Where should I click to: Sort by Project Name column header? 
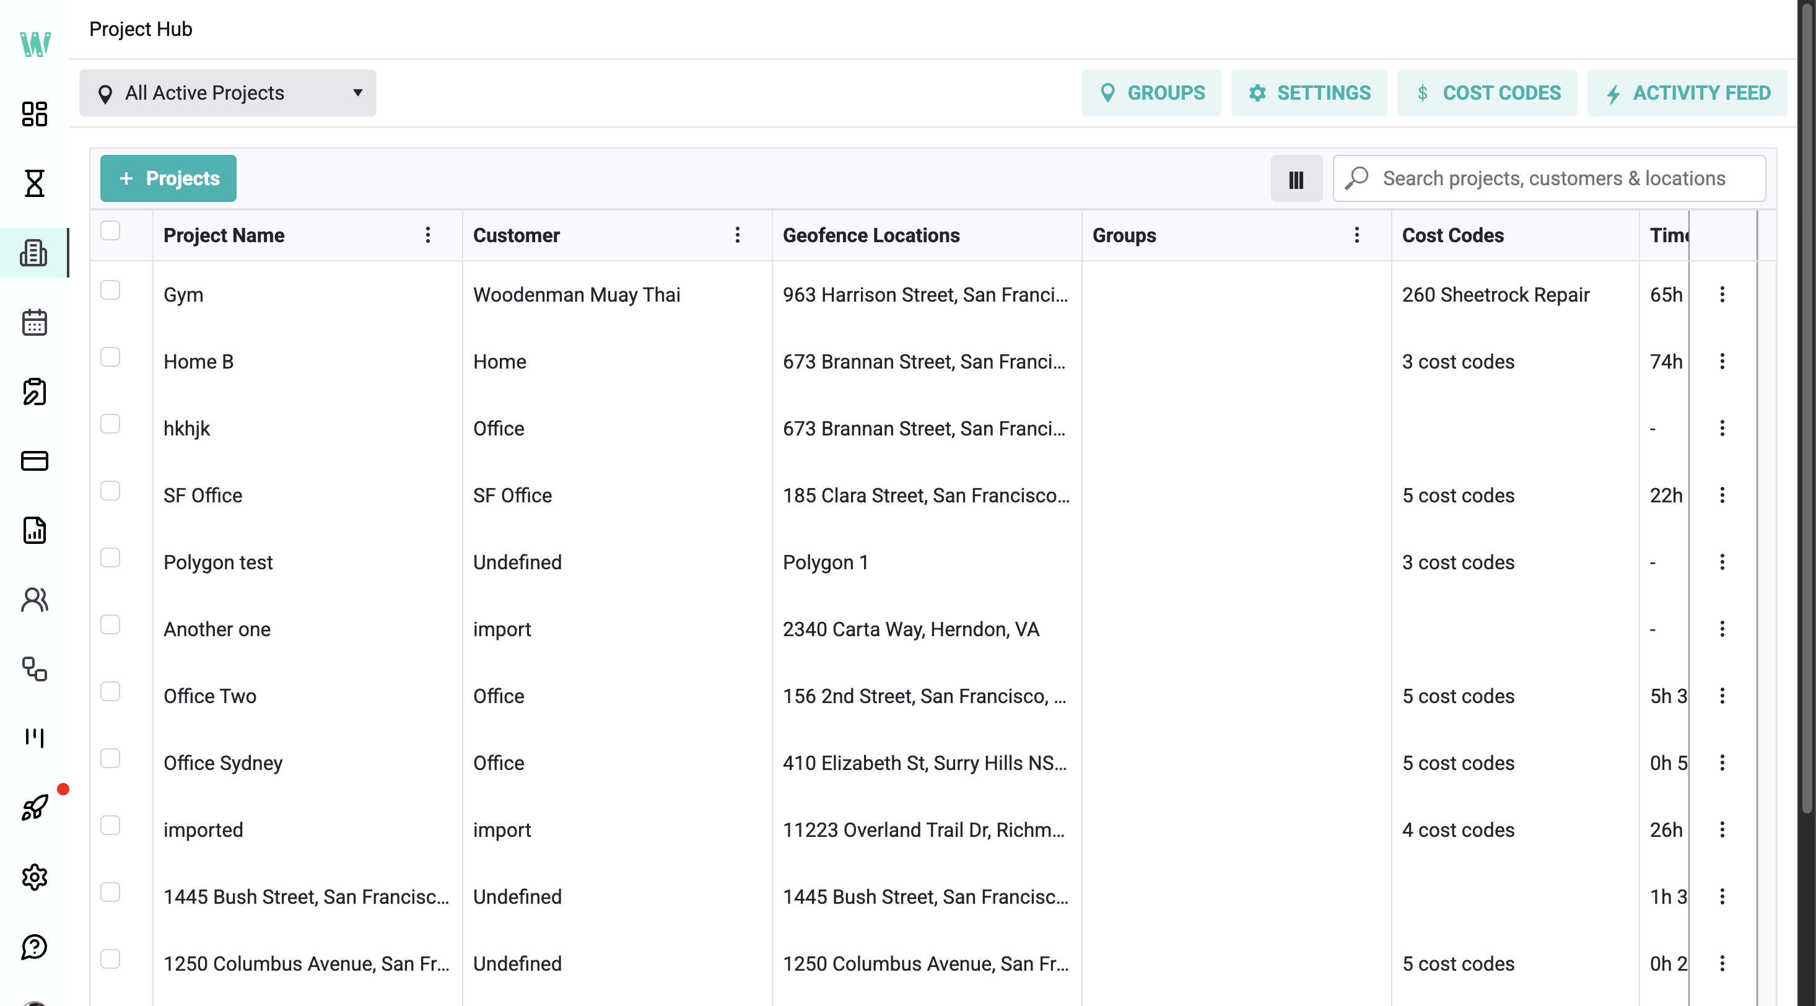(x=224, y=235)
